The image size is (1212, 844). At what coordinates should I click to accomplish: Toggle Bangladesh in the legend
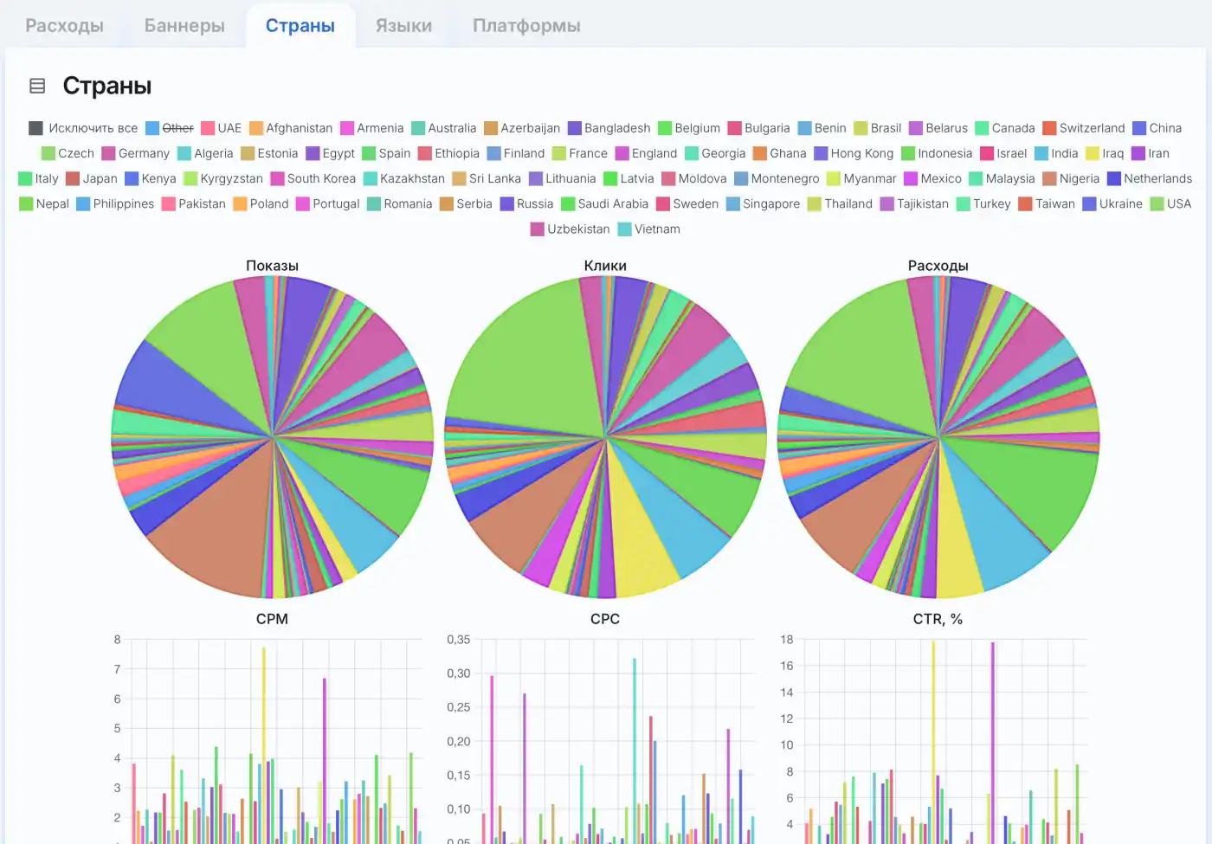pyautogui.click(x=609, y=128)
